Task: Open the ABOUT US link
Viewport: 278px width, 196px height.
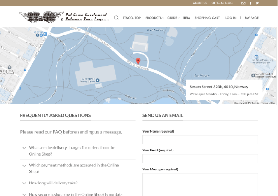Action: pos(200,3)
